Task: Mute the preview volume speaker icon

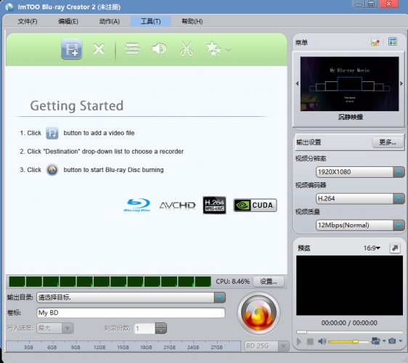Action: point(322,341)
